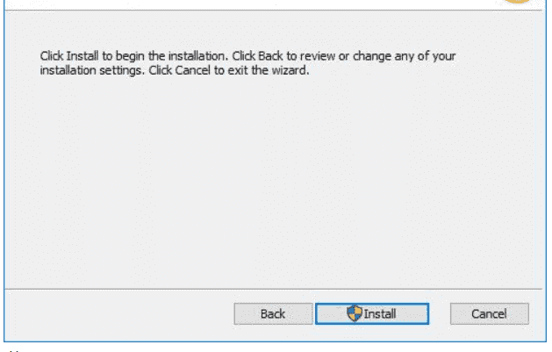The image size is (552, 352).
Task: Click the orange installer logo at top right
Action: click(x=517, y=2)
